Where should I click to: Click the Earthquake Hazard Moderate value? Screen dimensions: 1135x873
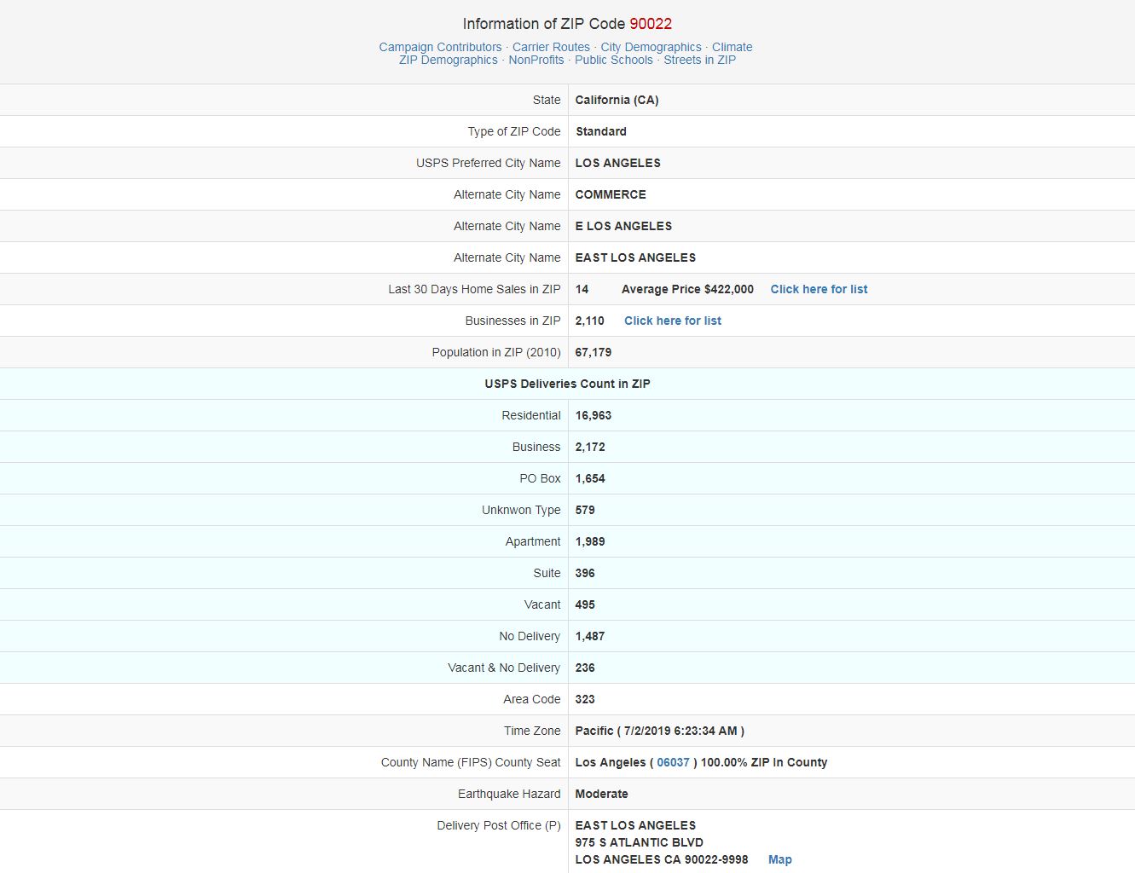[x=601, y=794]
